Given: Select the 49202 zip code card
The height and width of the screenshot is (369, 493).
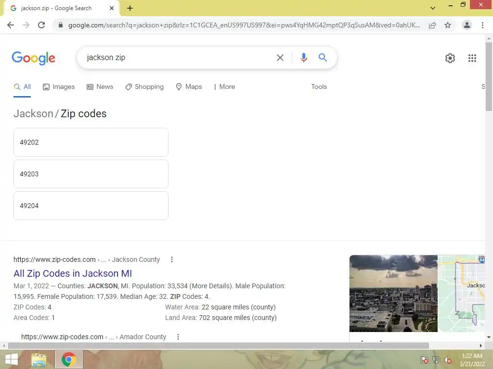Looking at the screenshot, I should click(91, 142).
